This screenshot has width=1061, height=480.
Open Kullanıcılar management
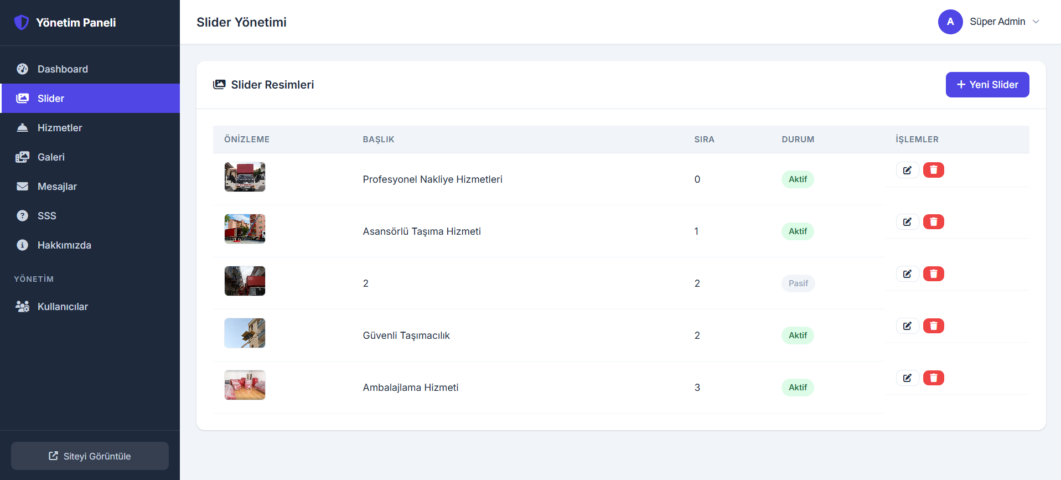tap(90, 307)
